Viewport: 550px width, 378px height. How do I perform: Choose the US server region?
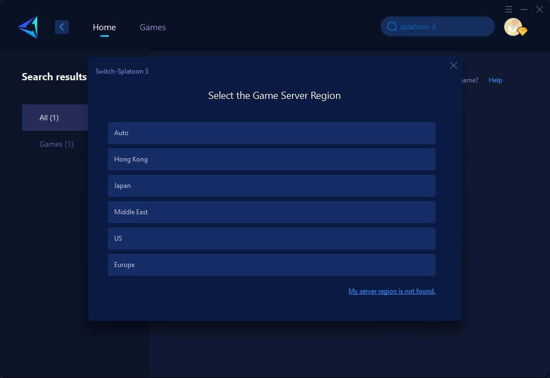pyautogui.click(x=272, y=238)
